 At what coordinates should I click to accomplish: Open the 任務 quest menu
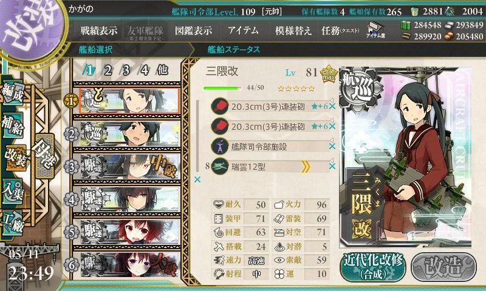[340, 30]
